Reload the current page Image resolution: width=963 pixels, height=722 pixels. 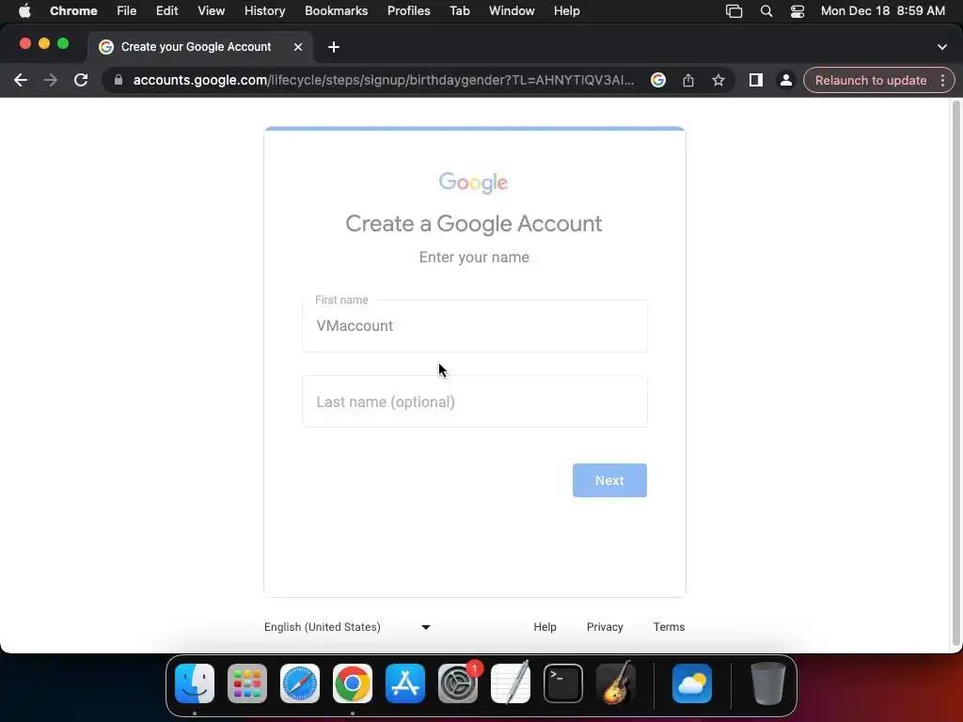[x=81, y=81]
